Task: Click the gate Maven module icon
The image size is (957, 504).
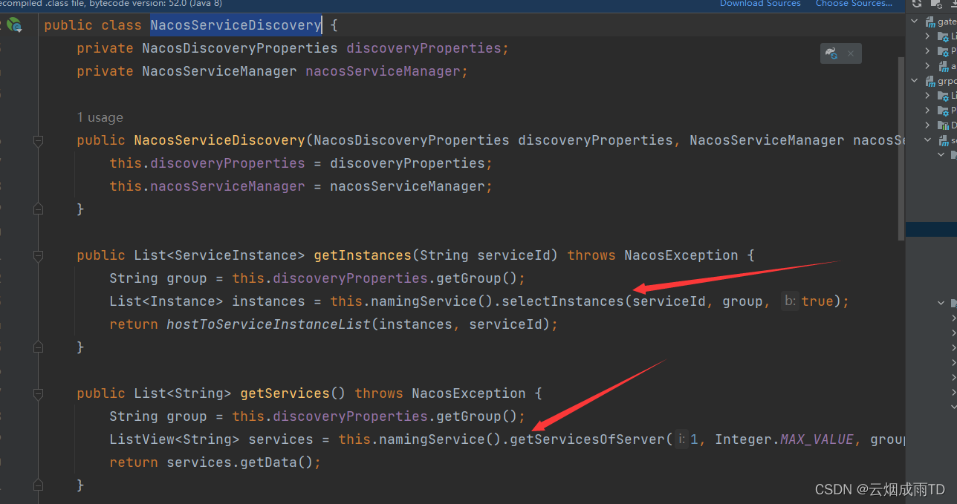Action: tap(929, 22)
